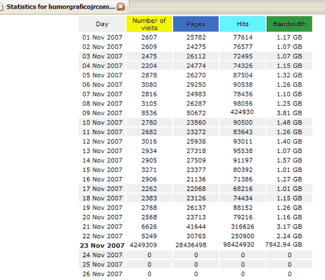Select hits value 95538 for 13 Nov

click(243, 151)
